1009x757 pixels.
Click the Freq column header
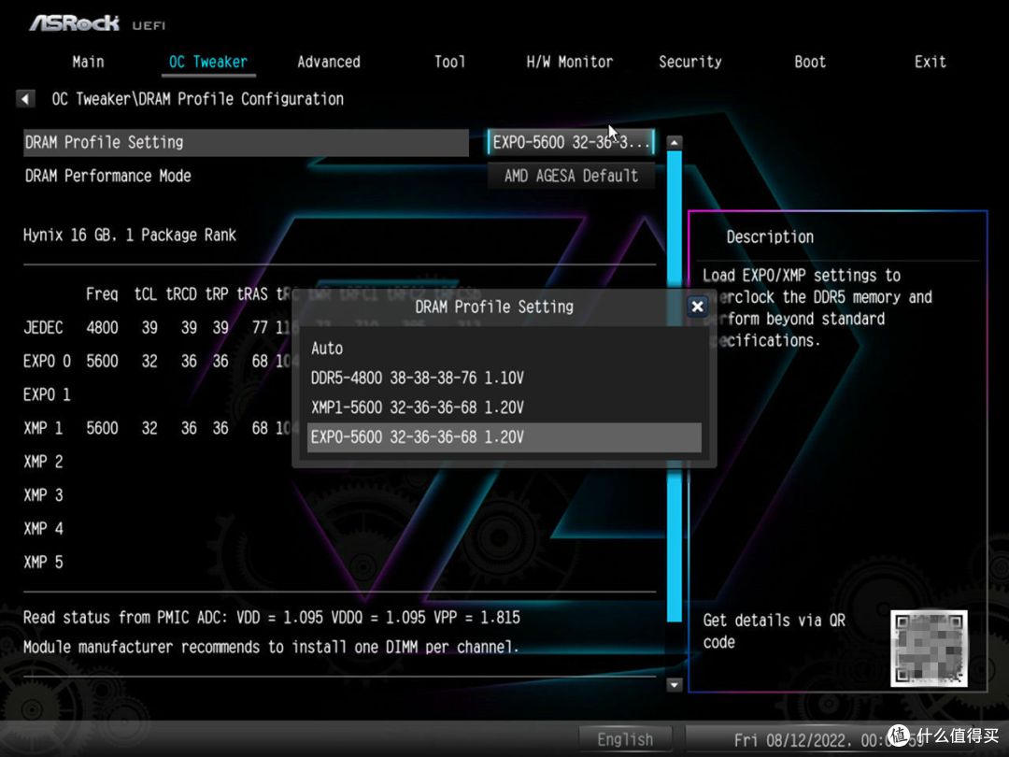102,294
